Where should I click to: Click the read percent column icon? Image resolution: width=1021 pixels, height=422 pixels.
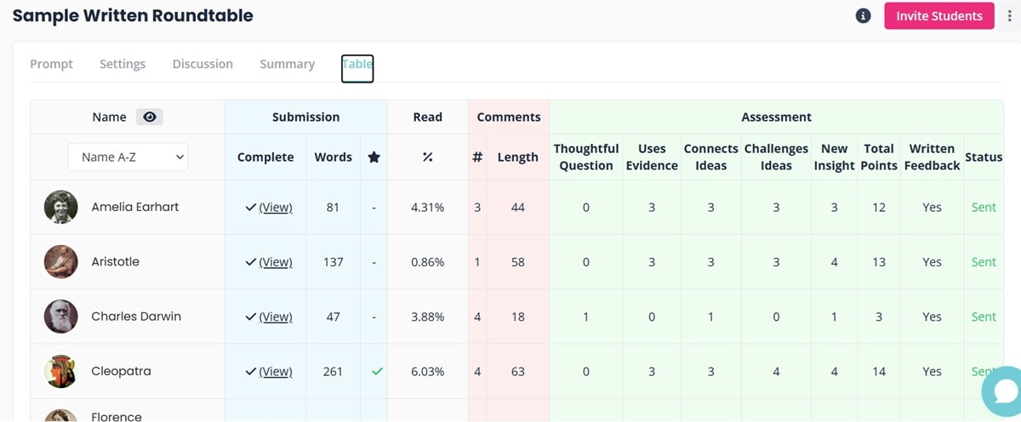[427, 157]
